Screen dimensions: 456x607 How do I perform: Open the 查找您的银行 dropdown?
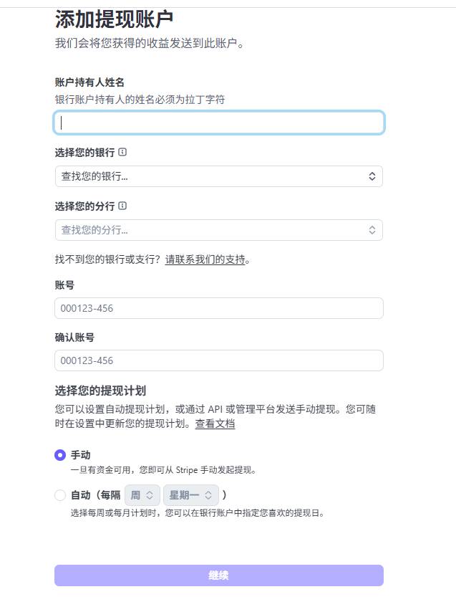pos(218,176)
